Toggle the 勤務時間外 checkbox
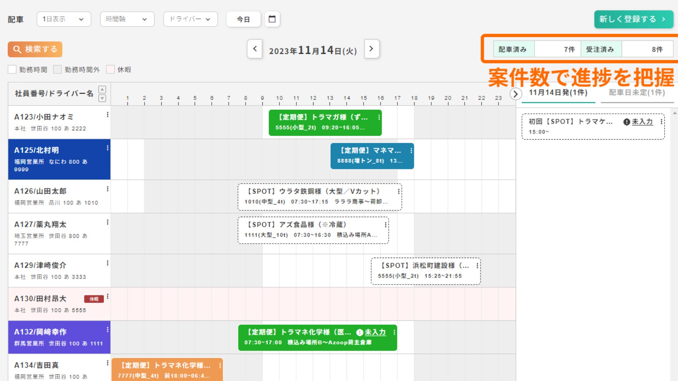The width and height of the screenshot is (678, 381). [57, 69]
